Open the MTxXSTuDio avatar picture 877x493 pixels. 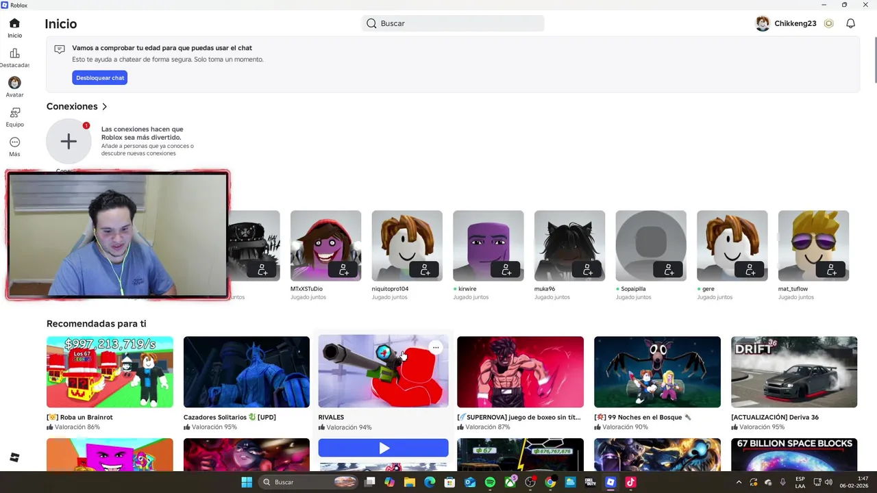325,246
